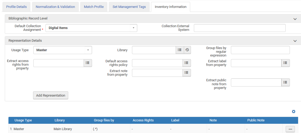Screen dimensions: 301x133
Task: Open list for Default access rights policy
Action: tap(186, 63)
